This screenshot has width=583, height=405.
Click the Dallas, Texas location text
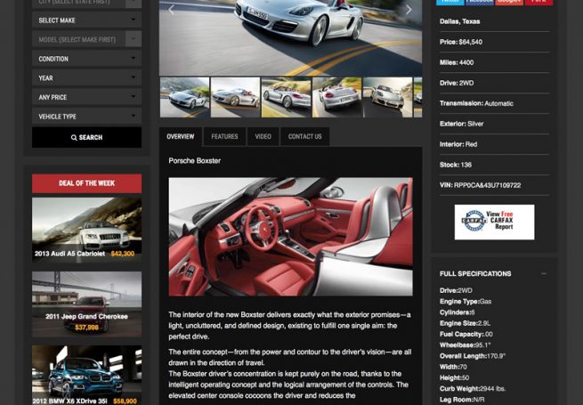[459, 21]
